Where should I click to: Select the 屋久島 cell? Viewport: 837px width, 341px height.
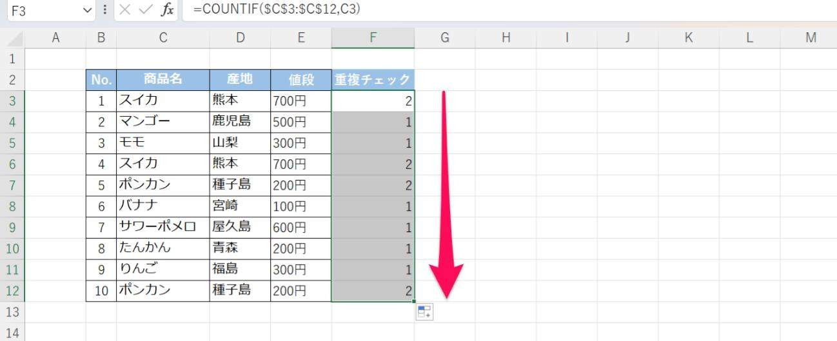click(240, 228)
